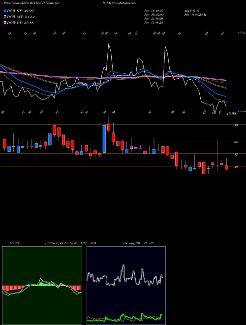246x325 pixels.
Task: Click the '46.05' price label
Action: [231, 114]
